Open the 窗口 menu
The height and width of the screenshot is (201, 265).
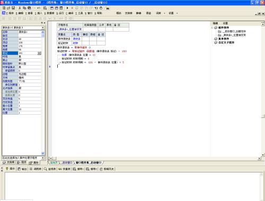point(89,13)
